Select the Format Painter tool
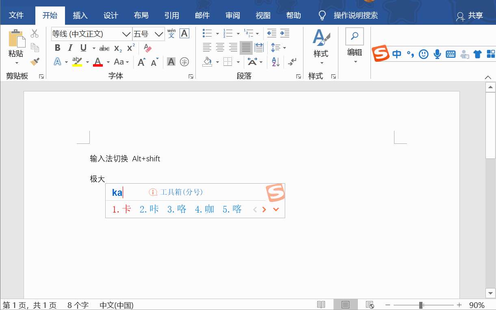 (x=35, y=61)
